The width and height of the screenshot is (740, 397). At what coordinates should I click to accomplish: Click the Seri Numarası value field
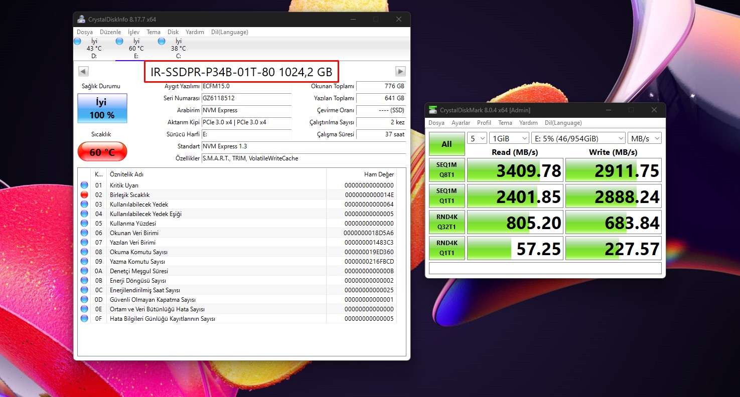click(246, 98)
